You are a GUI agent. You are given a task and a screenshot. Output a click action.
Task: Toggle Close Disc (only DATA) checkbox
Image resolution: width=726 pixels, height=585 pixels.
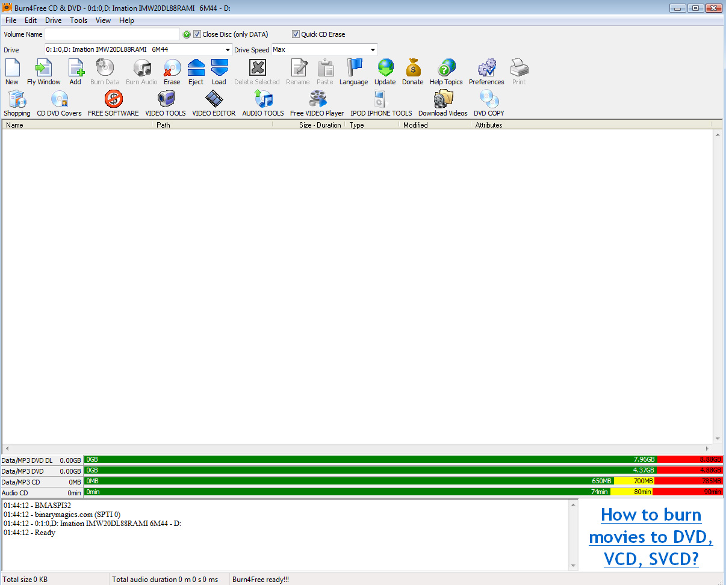(197, 34)
